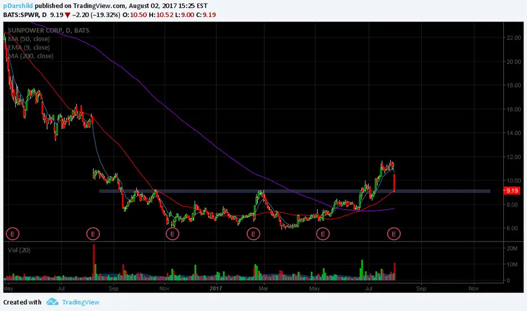
Task: Click earnings E marker under the February 2017 spike
Action: pyautogui.click(x=253, y=234)
